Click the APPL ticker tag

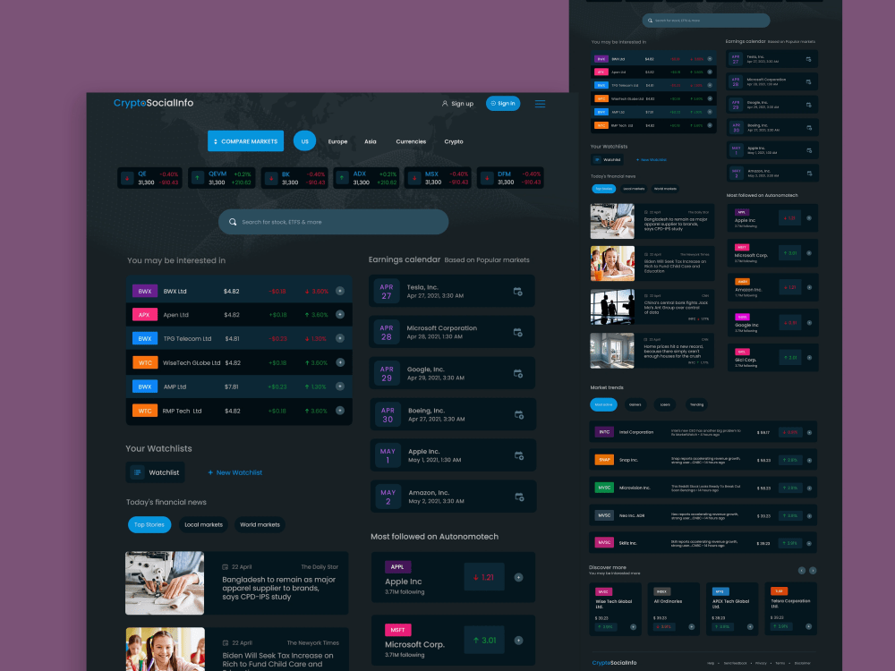tap(398, 566)
